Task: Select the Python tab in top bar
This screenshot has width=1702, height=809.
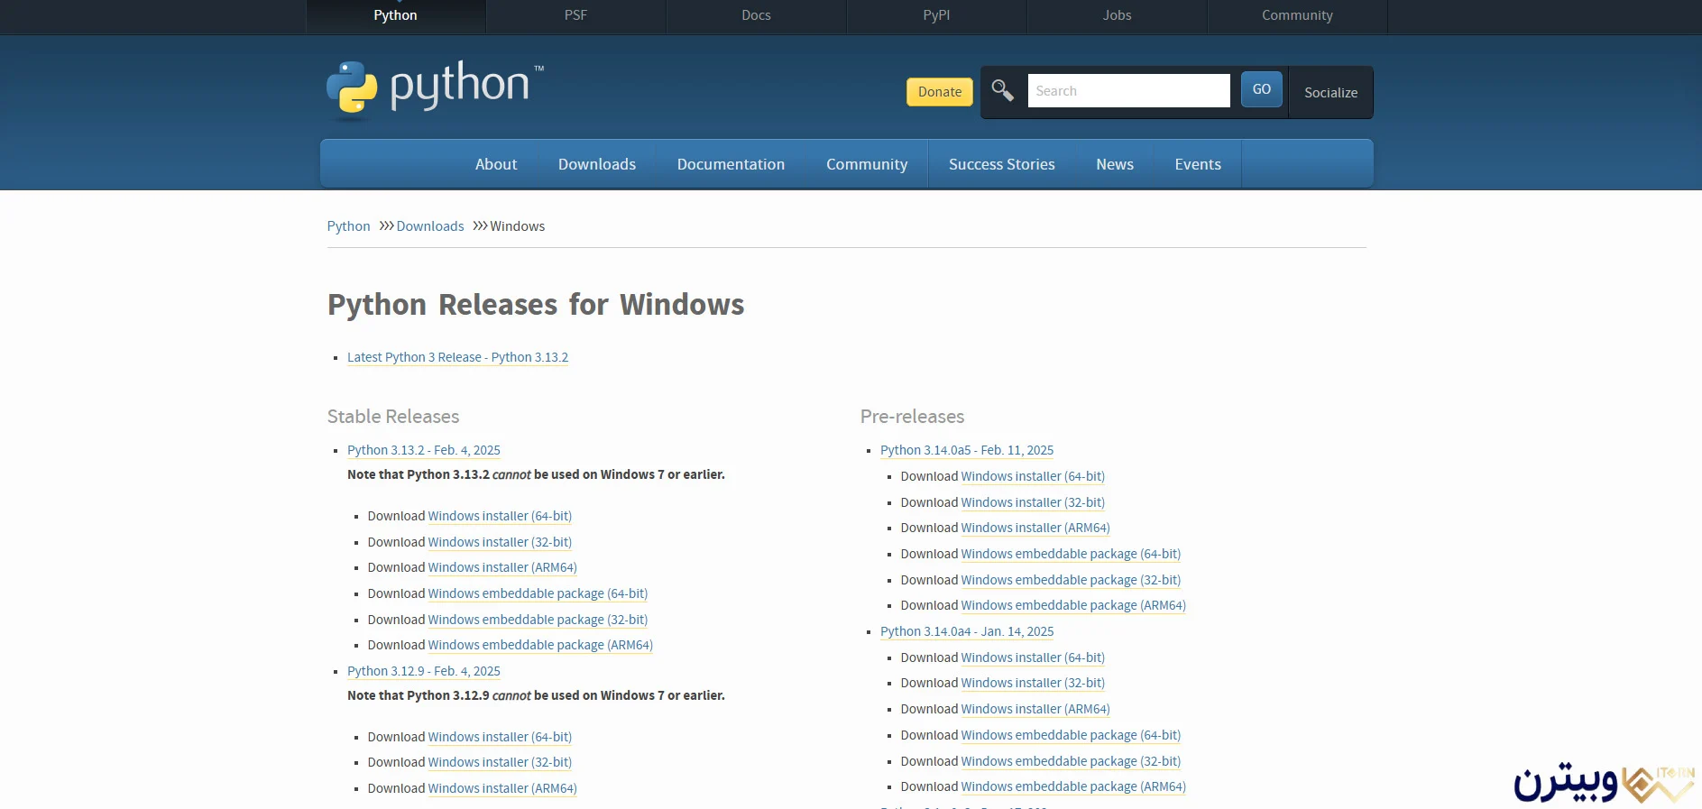Action: pos(395,15)
